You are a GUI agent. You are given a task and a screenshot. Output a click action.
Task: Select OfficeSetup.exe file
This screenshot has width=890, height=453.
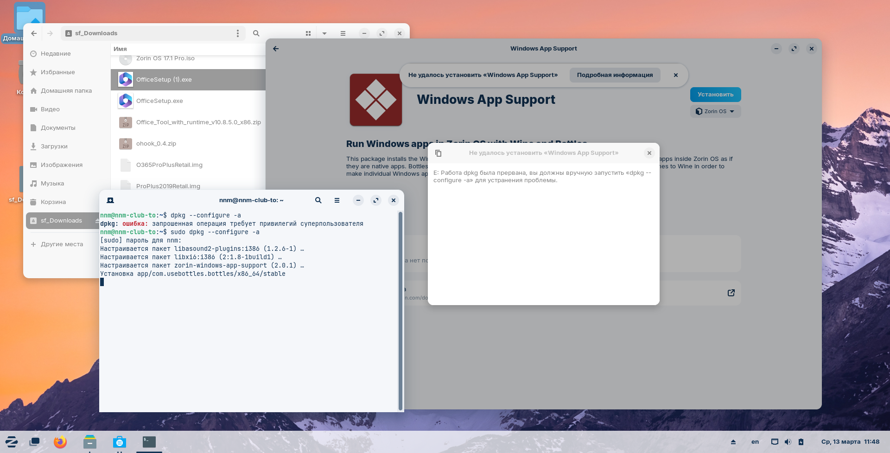coord(159,101)
